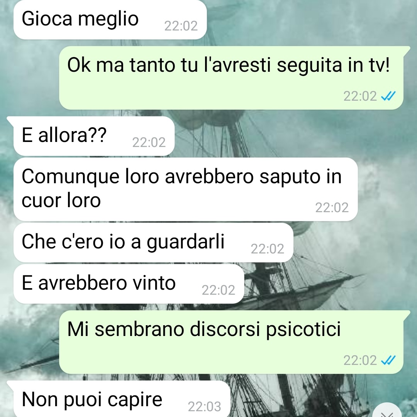This screenshot has width=417, height=417.
Task: Select the 'E avrebbero vinto' message
Action: click(x=129, y=284)
